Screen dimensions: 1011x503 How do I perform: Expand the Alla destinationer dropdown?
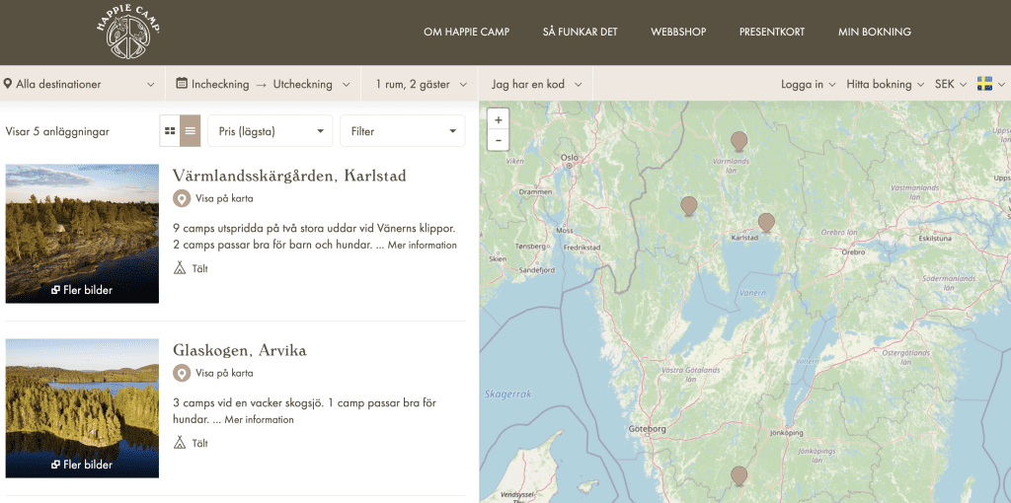click(81, 84)
